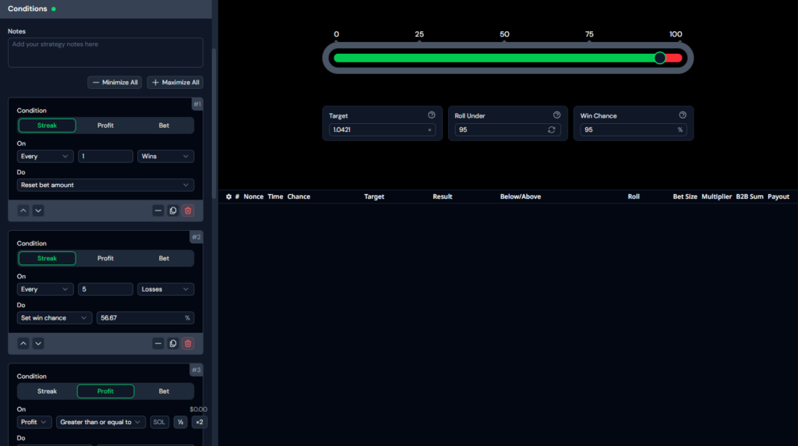Open the Greater than or equal to dropdown
The image size is (798, 446).
pyautogui.click(x=101, y=422)
